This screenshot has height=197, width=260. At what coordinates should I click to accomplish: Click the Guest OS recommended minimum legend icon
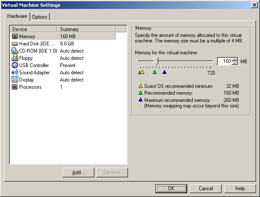[x=140, y=86]
